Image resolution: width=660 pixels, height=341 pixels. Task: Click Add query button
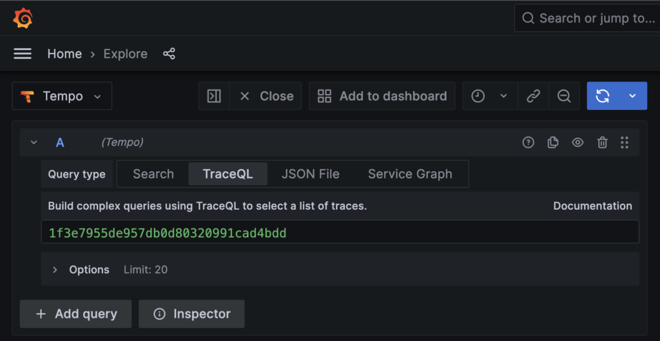[x=76, y=314]
